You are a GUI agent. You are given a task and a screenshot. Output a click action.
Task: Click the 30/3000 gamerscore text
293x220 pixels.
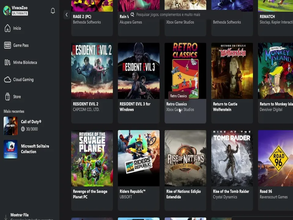coord(32,129)
